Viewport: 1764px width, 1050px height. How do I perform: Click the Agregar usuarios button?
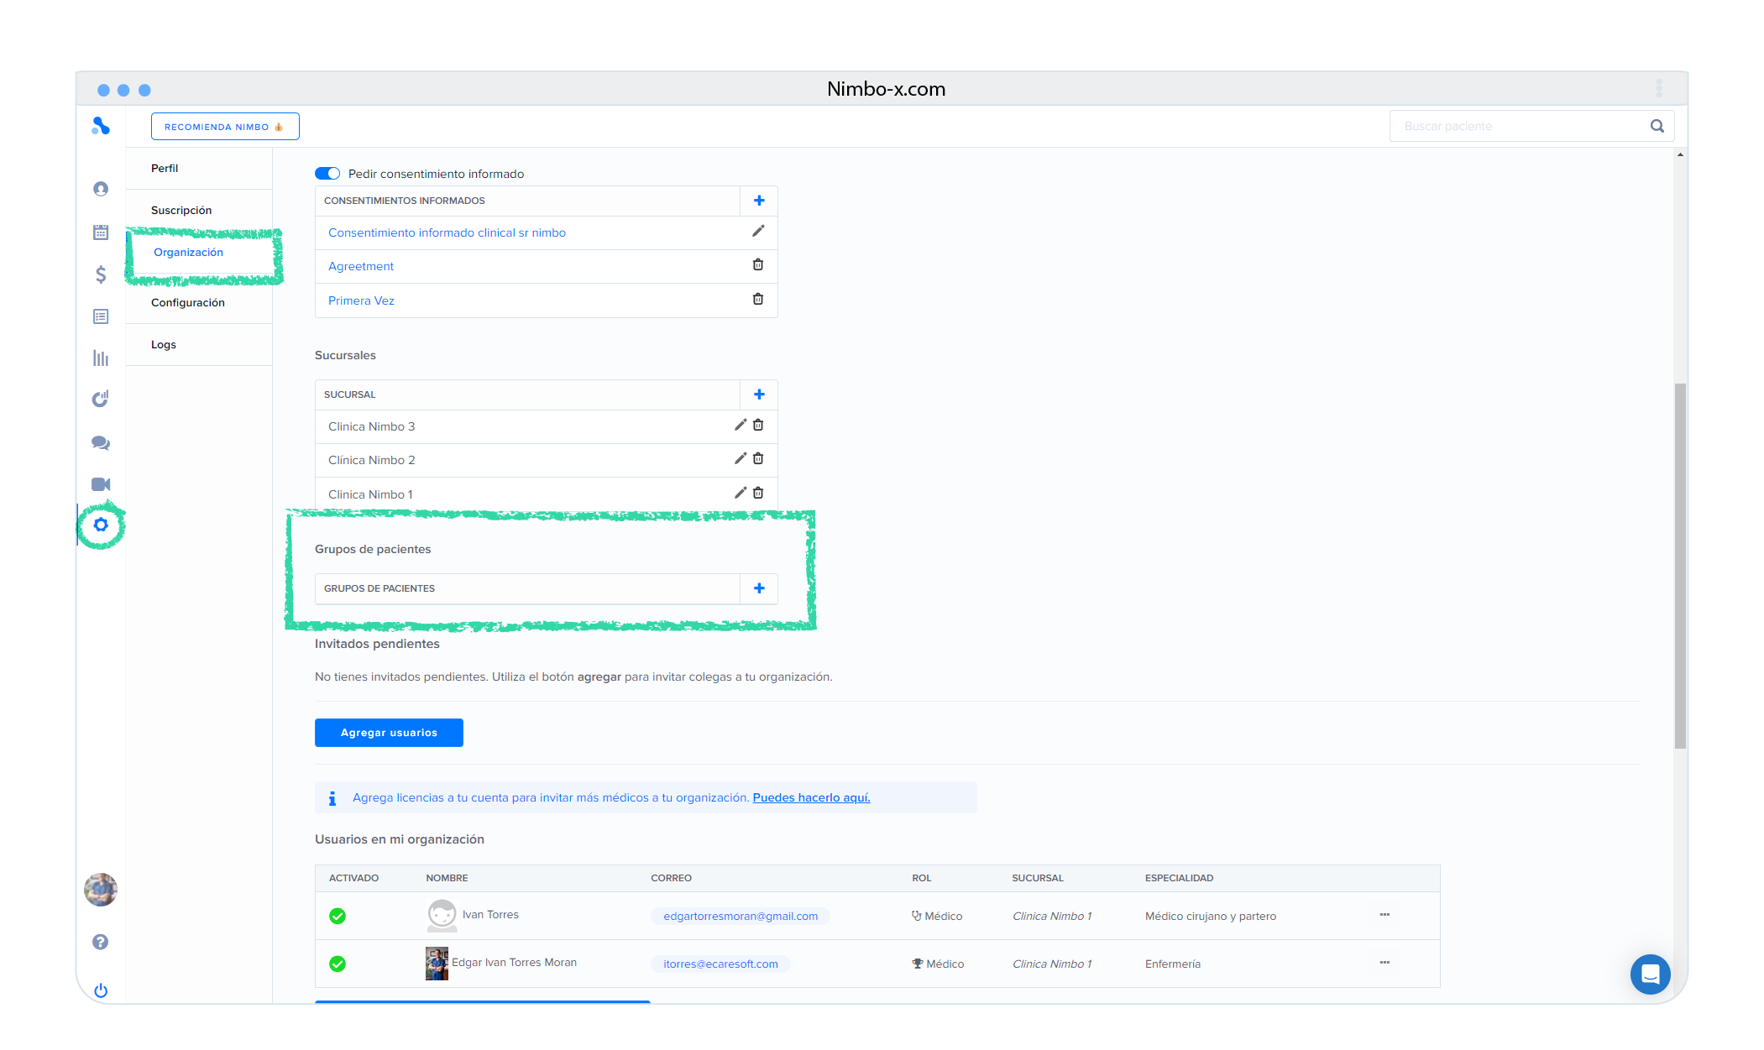point(389,733)
